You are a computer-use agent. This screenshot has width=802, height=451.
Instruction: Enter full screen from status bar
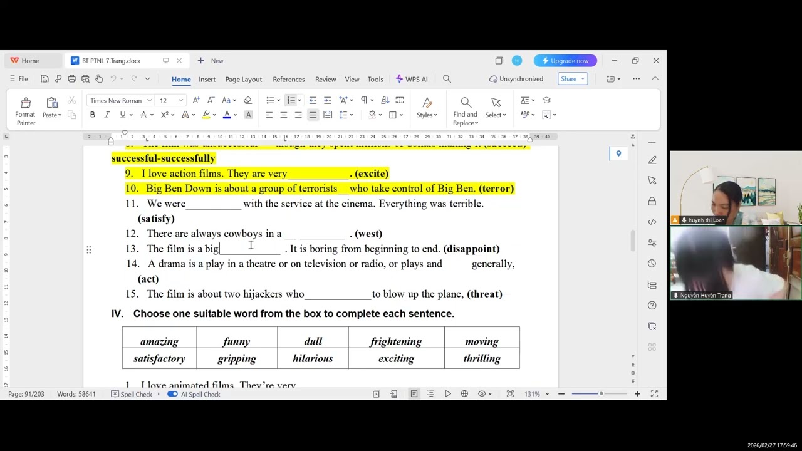click(654, 394)
